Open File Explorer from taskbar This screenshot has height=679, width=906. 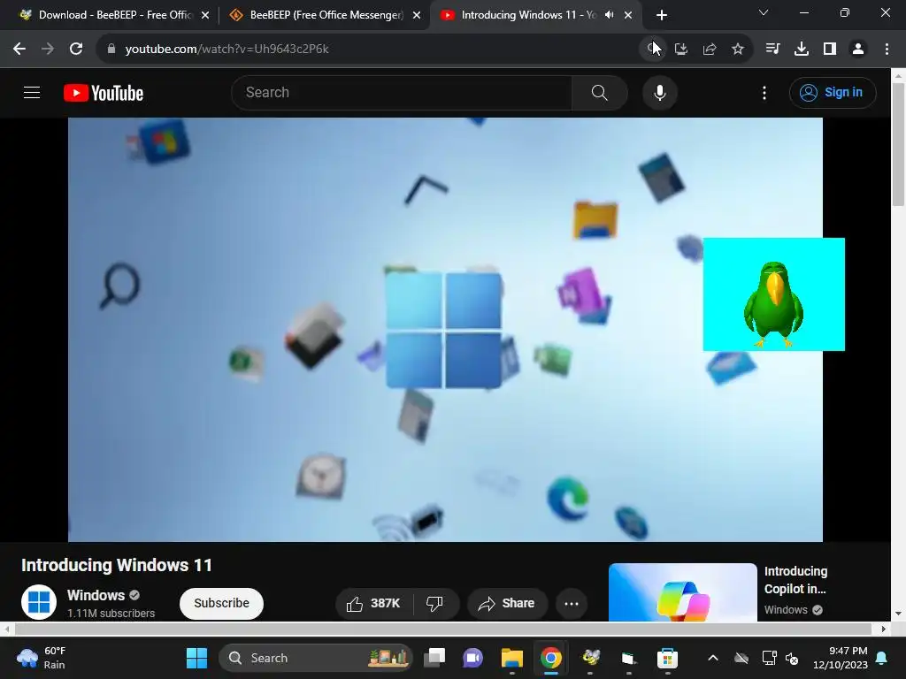[512, 658]
